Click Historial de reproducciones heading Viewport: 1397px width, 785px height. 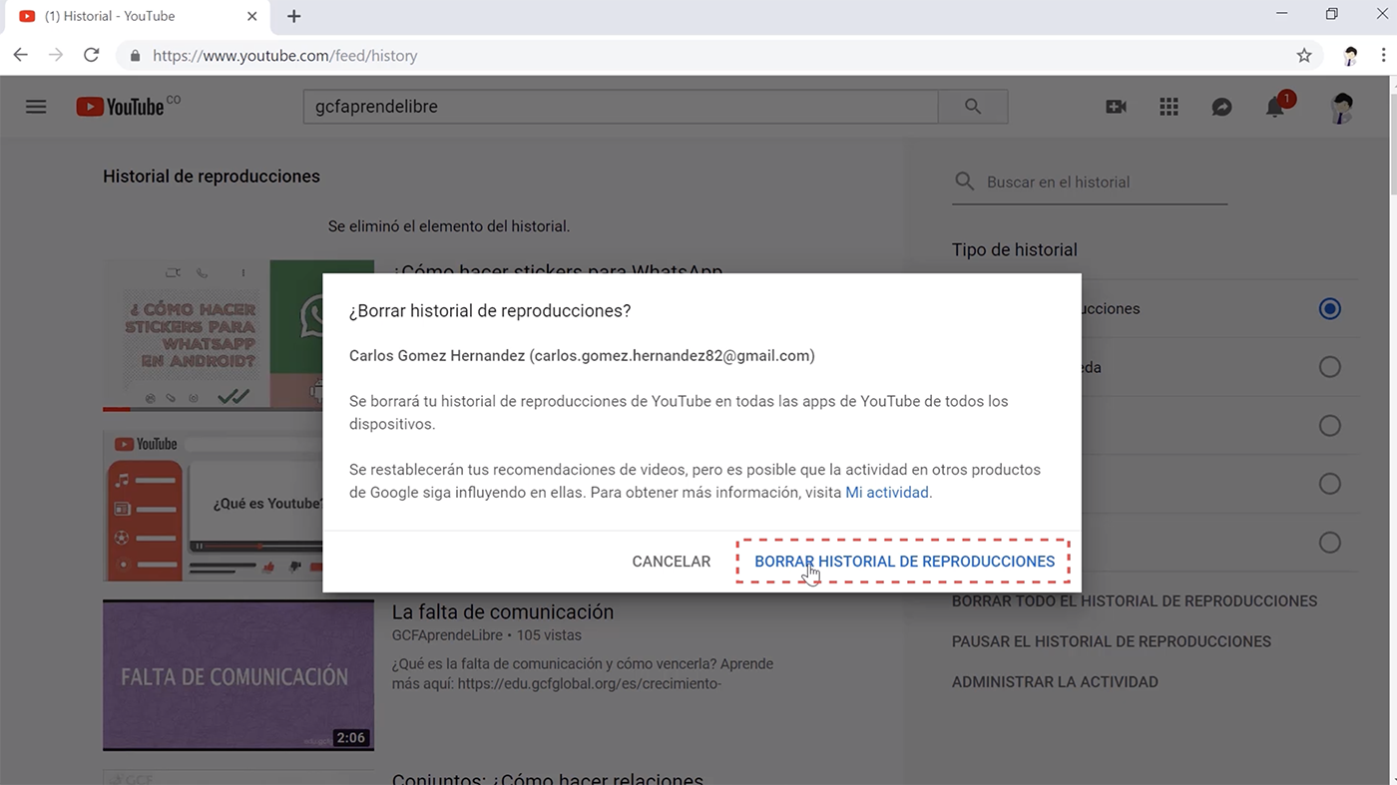pos(212,177)
